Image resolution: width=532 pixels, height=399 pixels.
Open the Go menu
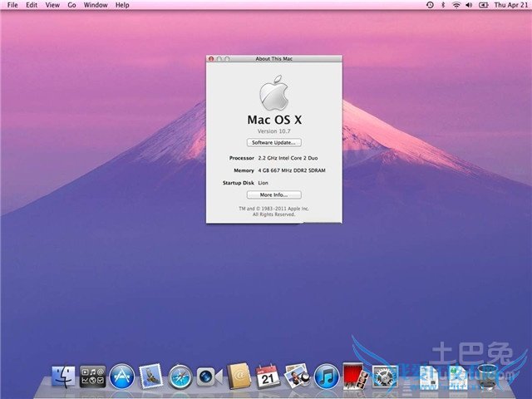(71, 5)
